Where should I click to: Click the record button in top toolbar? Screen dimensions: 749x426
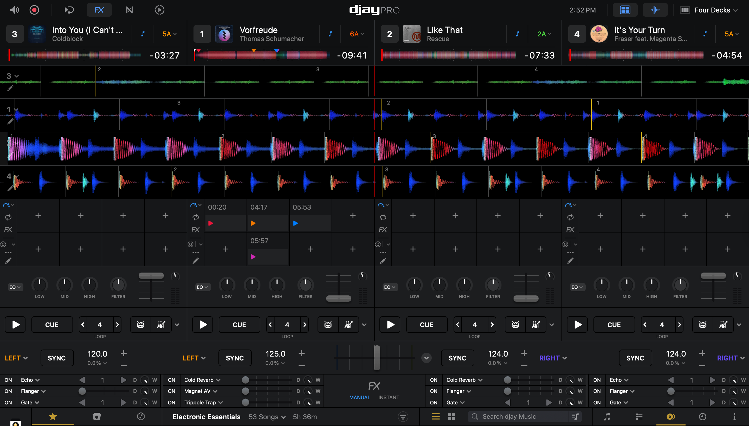point(34,10)
